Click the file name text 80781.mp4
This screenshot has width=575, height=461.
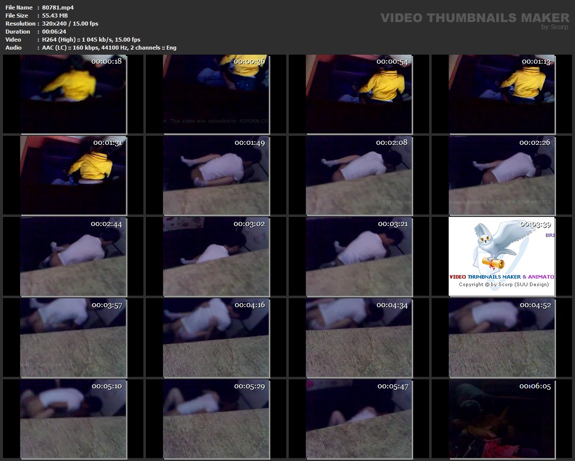click(58, 8)
